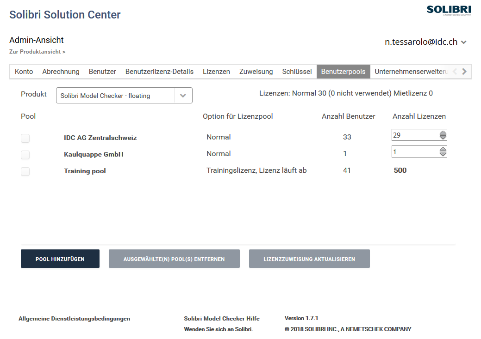Click the Training pool license count 500

click(x=400, y=170)
